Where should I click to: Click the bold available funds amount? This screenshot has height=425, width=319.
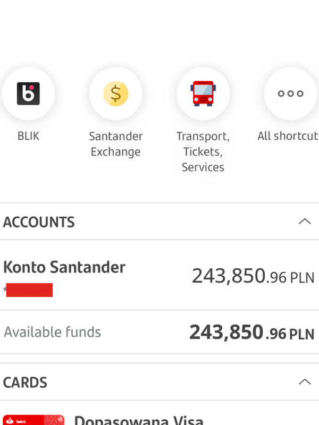(x=251, y=333)
